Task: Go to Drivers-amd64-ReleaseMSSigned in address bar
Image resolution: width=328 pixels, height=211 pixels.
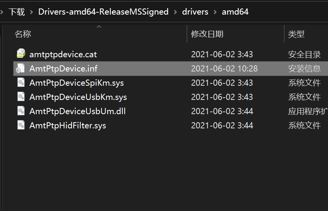Action: coord(103,12)
